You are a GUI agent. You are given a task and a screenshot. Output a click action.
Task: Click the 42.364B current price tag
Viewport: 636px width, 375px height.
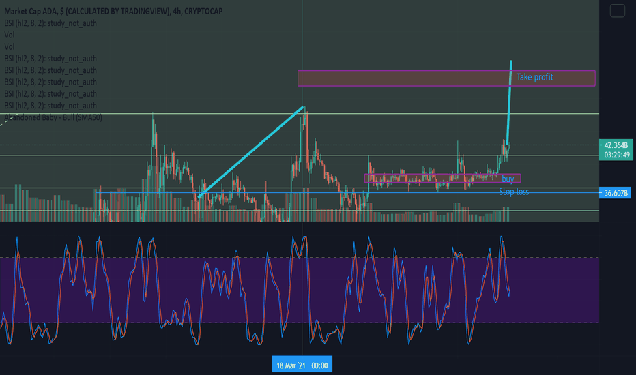[x=616, y=145]
